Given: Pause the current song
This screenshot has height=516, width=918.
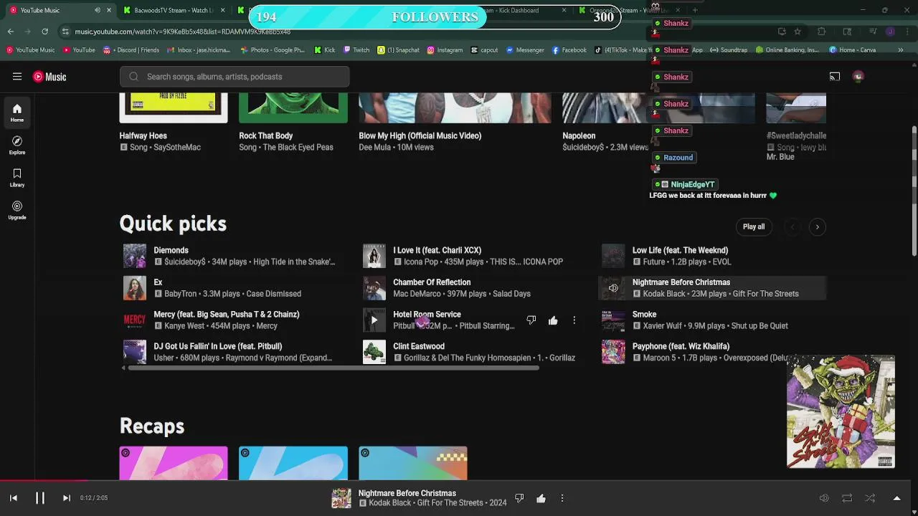Looking at the screenshot, I should tap(40, 498).
